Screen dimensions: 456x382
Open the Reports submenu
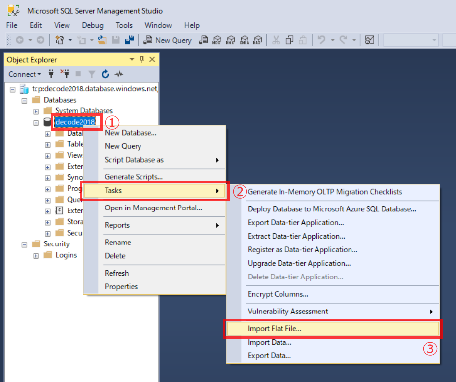pyautogui.click(x=154, y=225)
